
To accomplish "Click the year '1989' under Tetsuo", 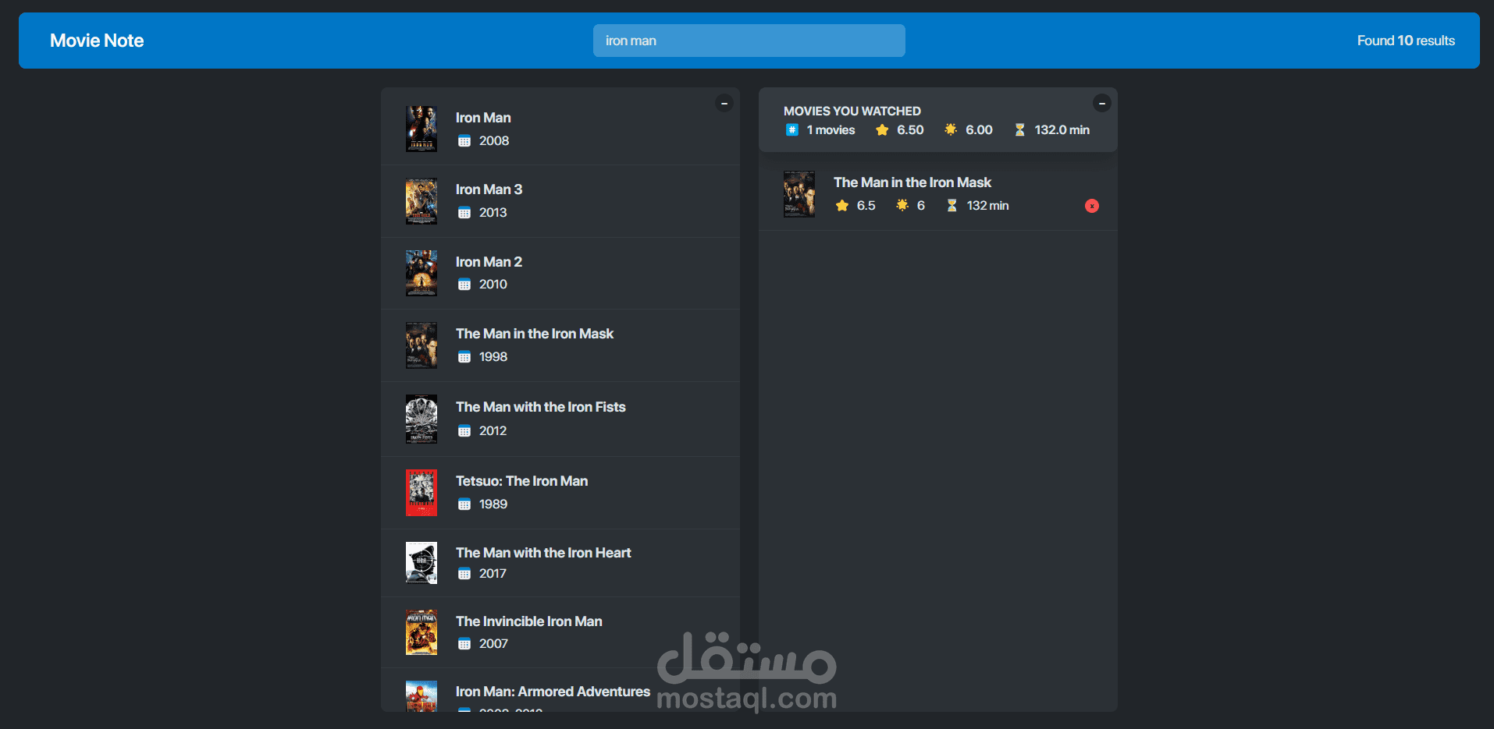I will click(493, 504).
